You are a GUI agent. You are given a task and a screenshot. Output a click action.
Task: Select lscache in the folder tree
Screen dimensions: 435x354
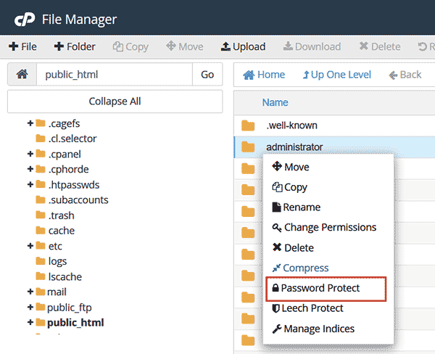[65, 277]
